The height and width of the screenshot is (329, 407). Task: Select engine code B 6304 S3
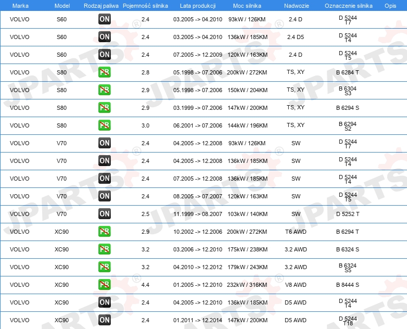point(348,91)
